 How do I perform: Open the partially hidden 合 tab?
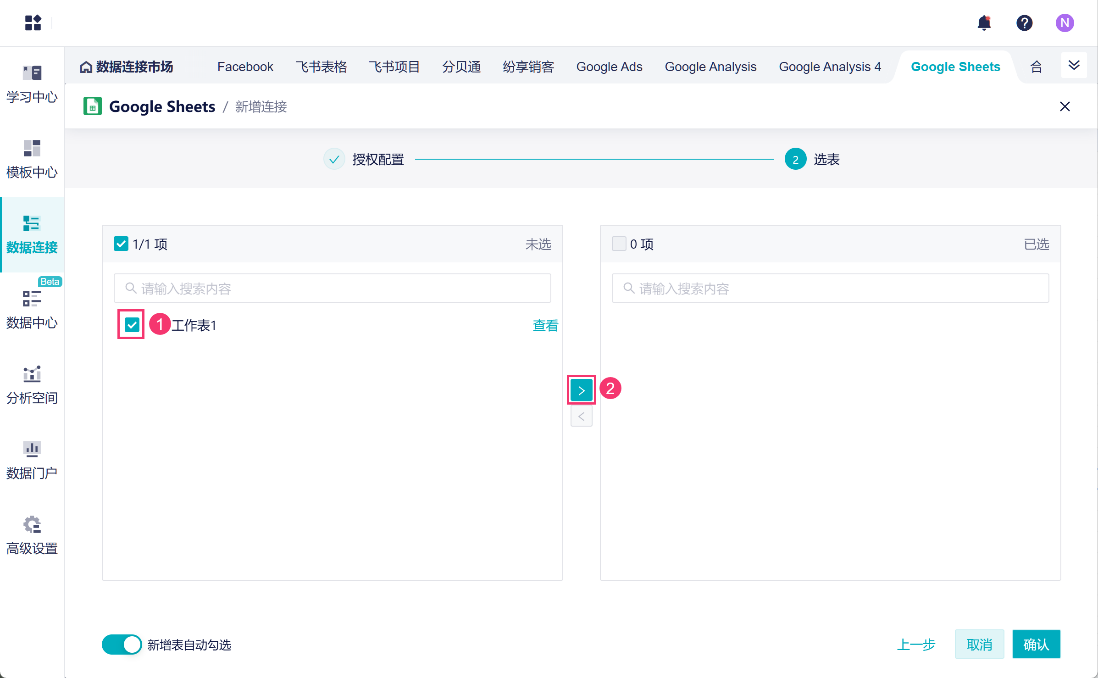[1036, 67]
